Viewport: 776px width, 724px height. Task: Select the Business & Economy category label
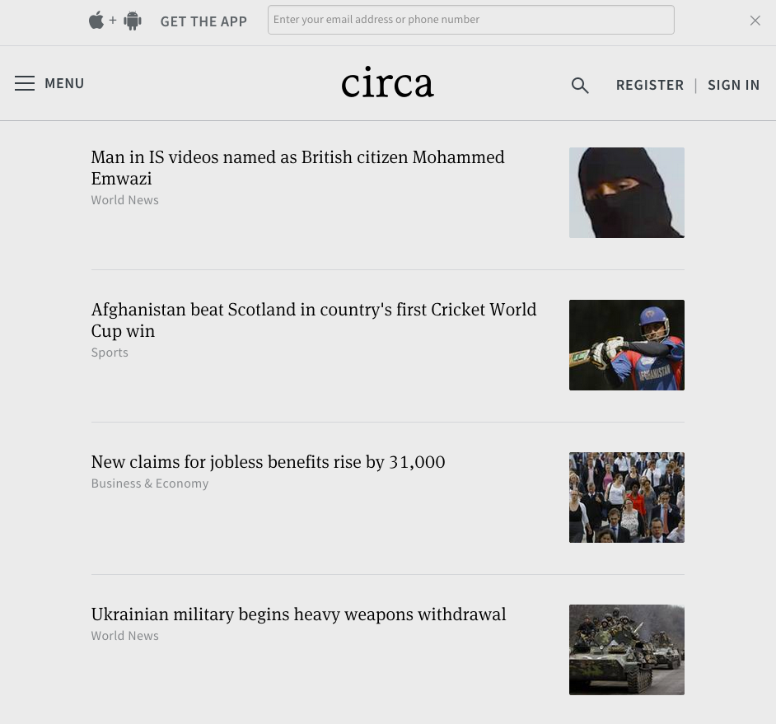click(x=150, y=483)
